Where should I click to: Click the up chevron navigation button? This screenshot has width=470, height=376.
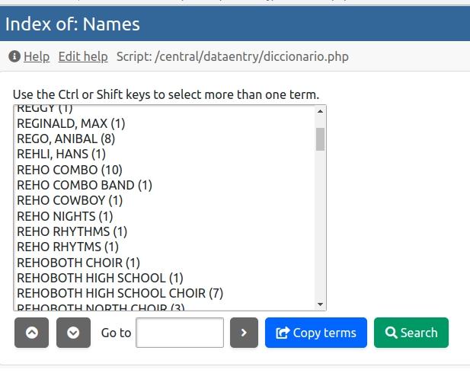click(x=31, y=333)
